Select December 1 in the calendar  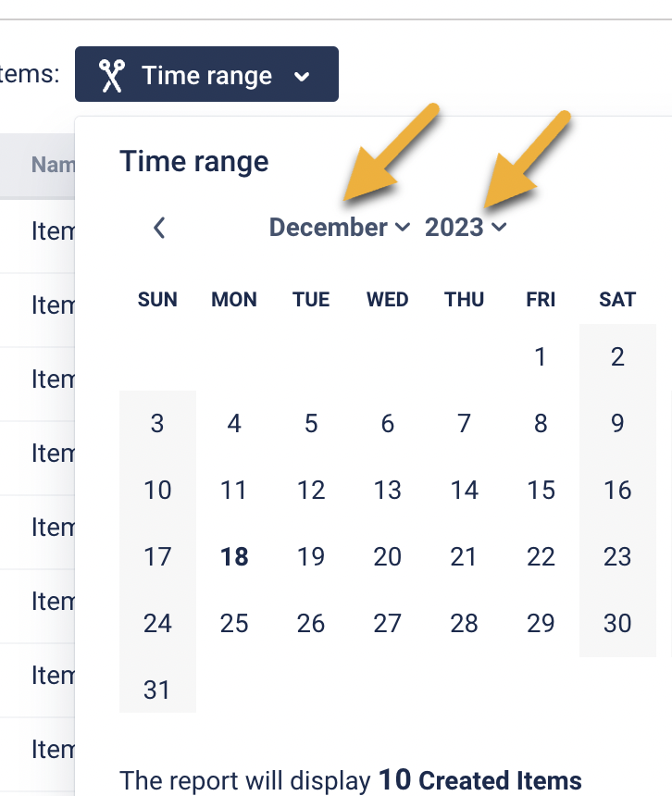[541, 357]
